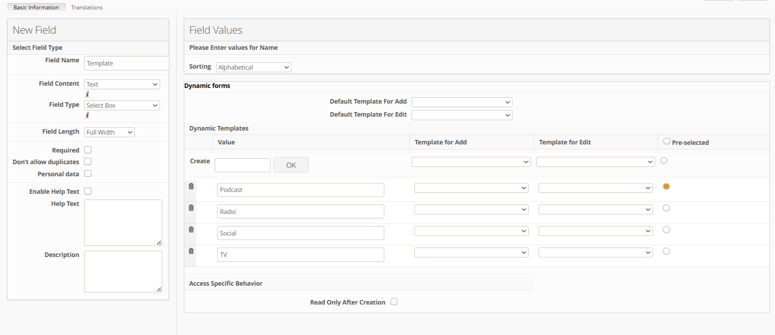The height and width of the screenshot is (335, 775).
Task: Open the Field Type dropdown
Action: point(122,105)
